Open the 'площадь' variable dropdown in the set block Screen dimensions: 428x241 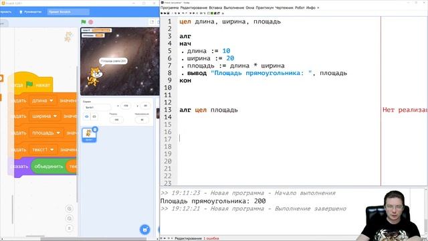46,133
